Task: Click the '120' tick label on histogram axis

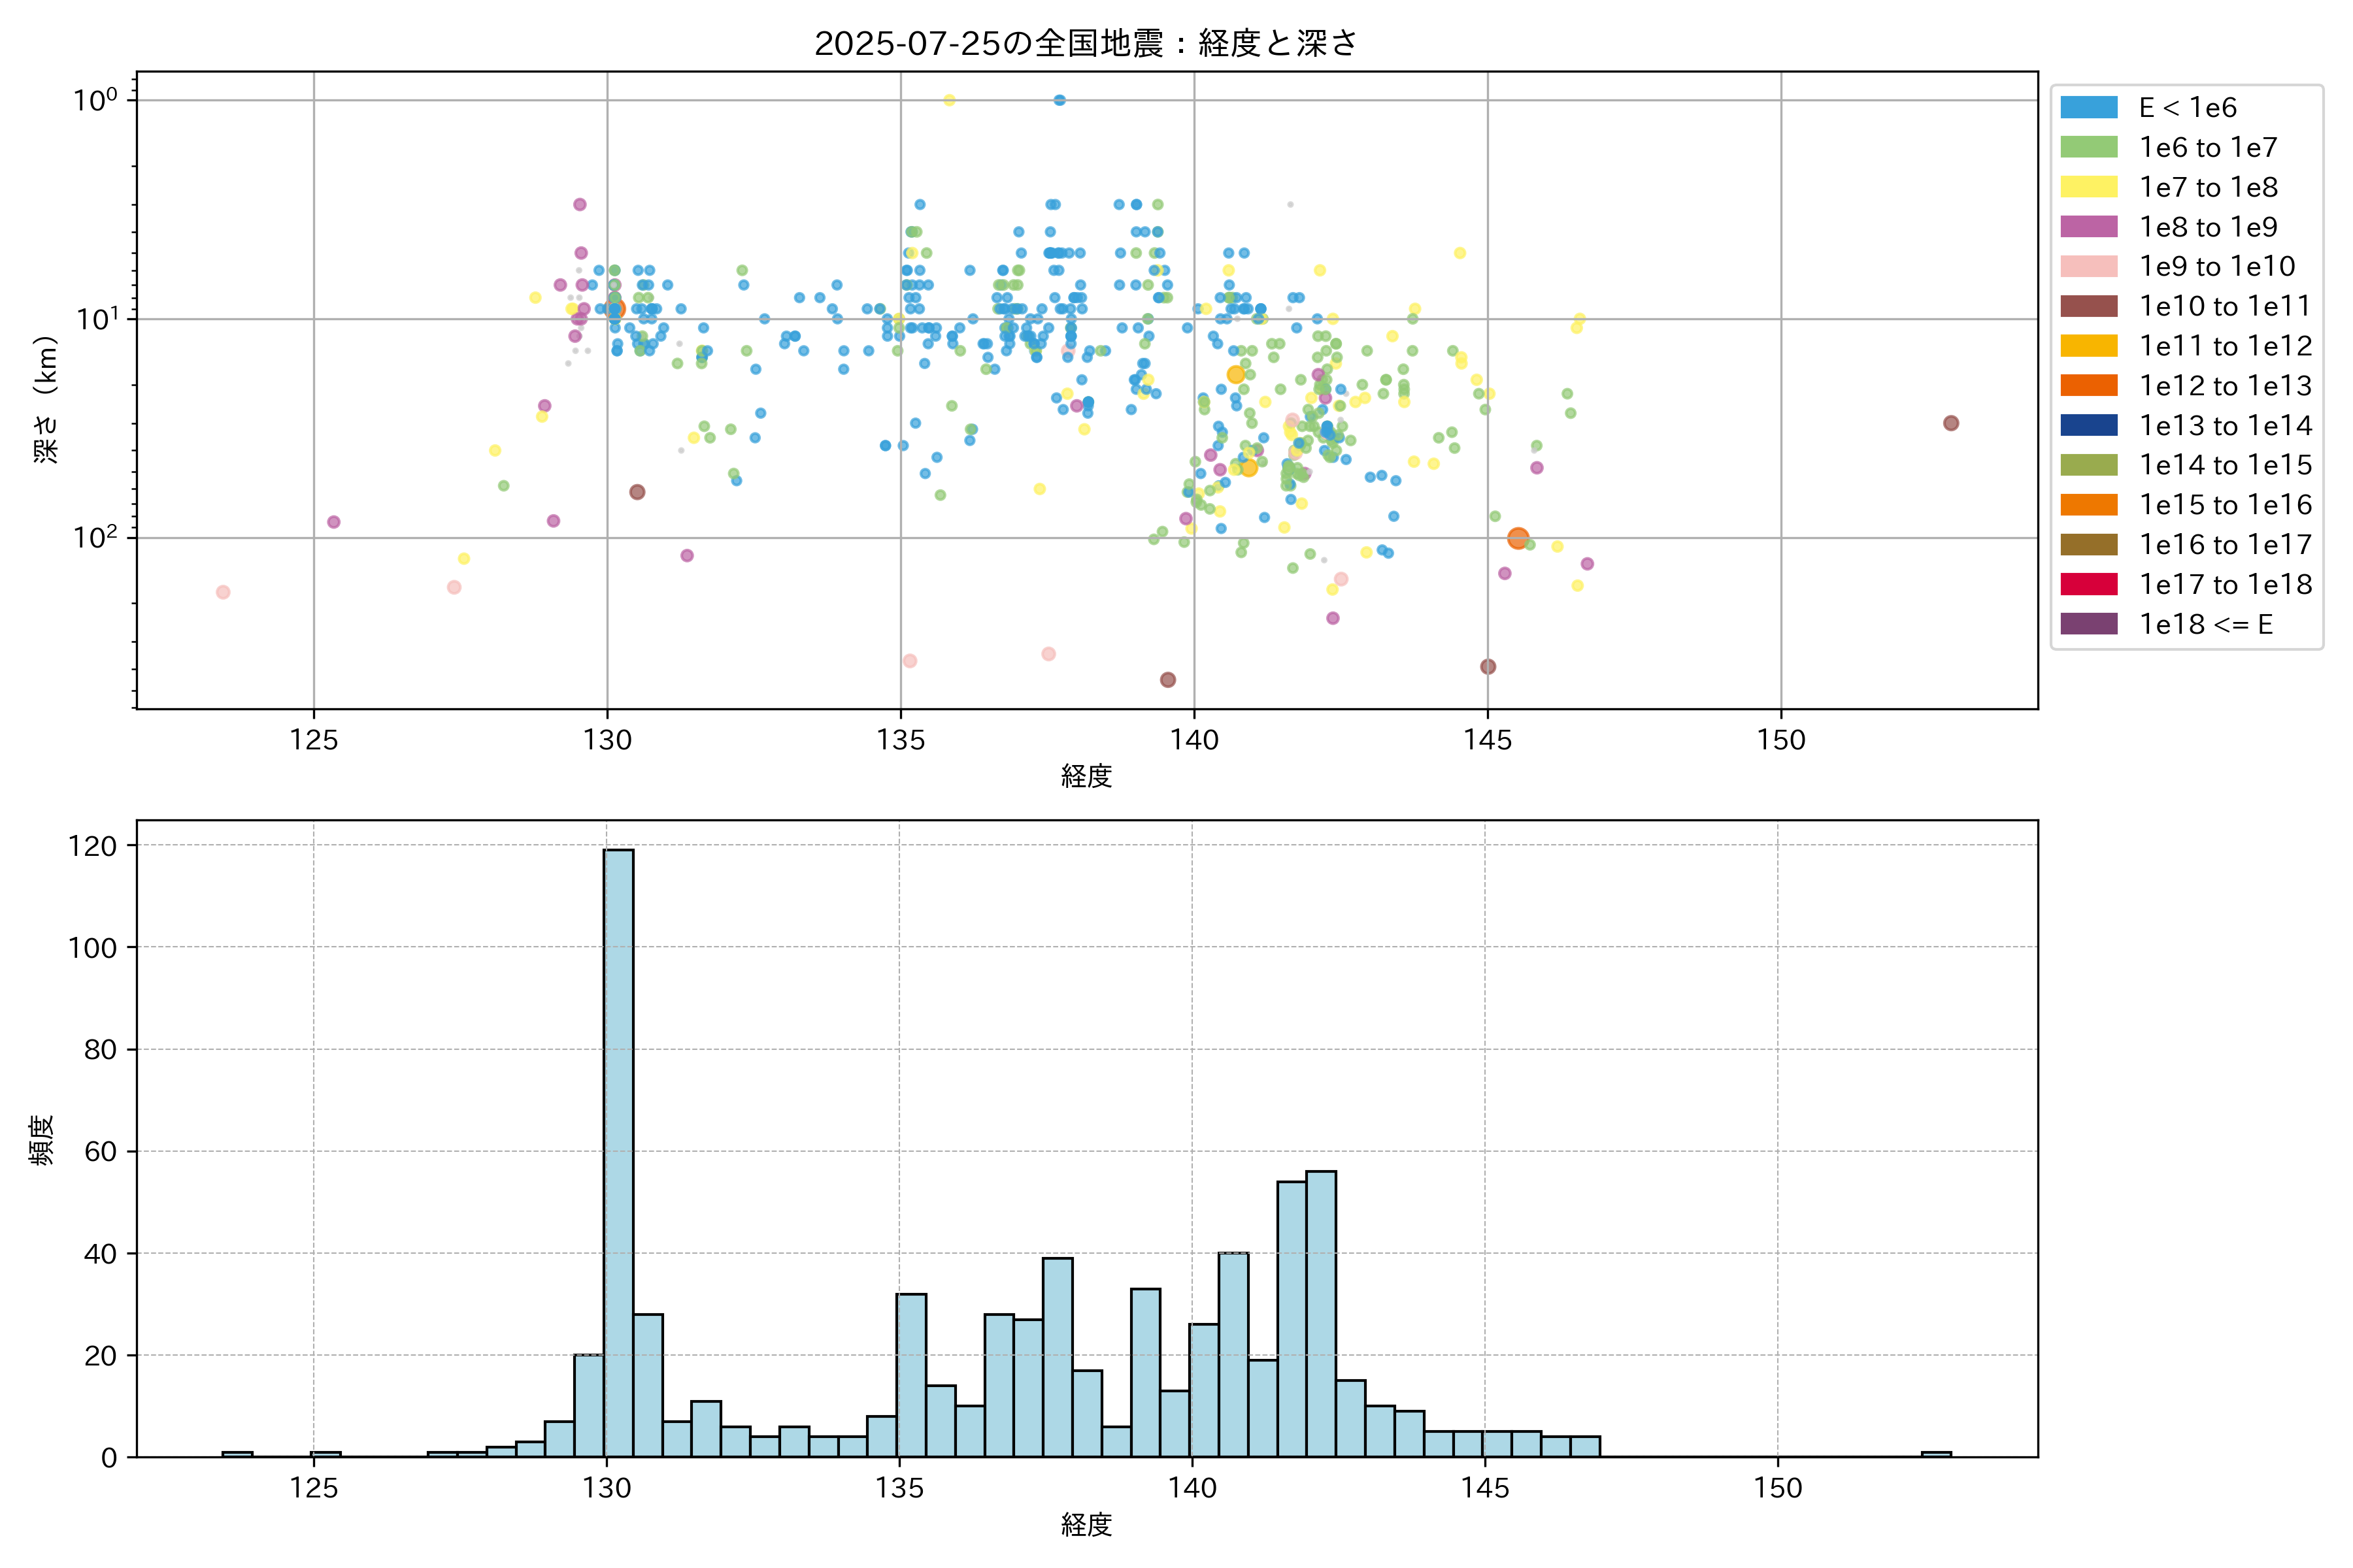Action: click(x=93, y=846)
